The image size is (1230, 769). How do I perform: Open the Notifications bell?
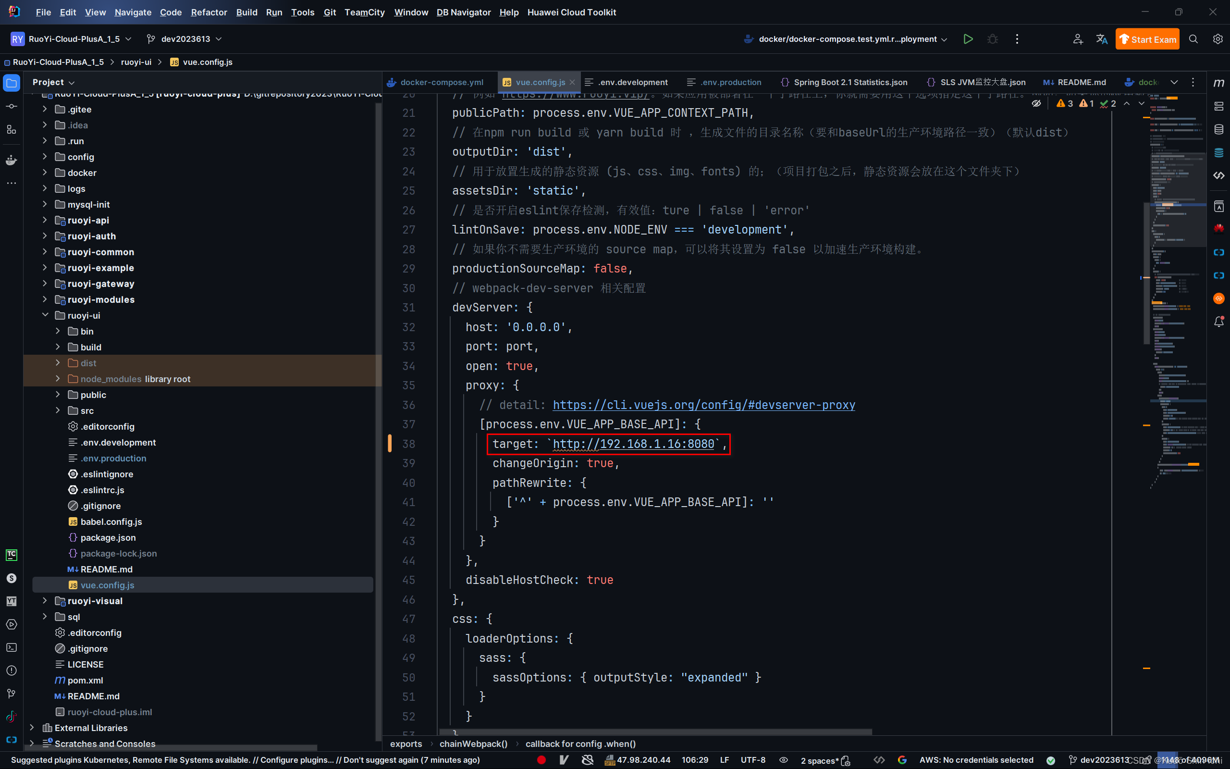coord(1218,322)
